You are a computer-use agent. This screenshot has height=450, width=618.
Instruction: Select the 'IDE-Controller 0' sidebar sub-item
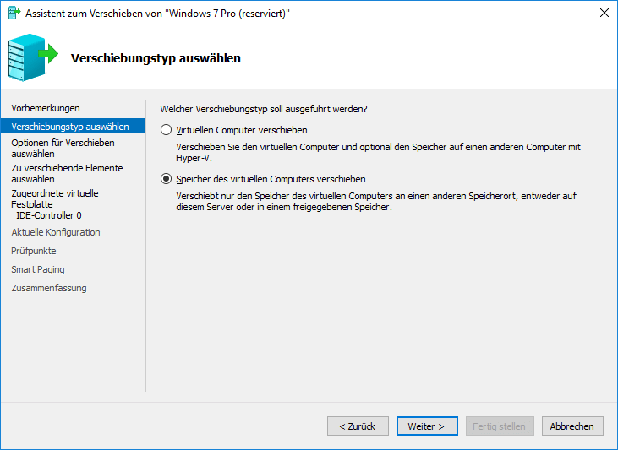(49, 215)
